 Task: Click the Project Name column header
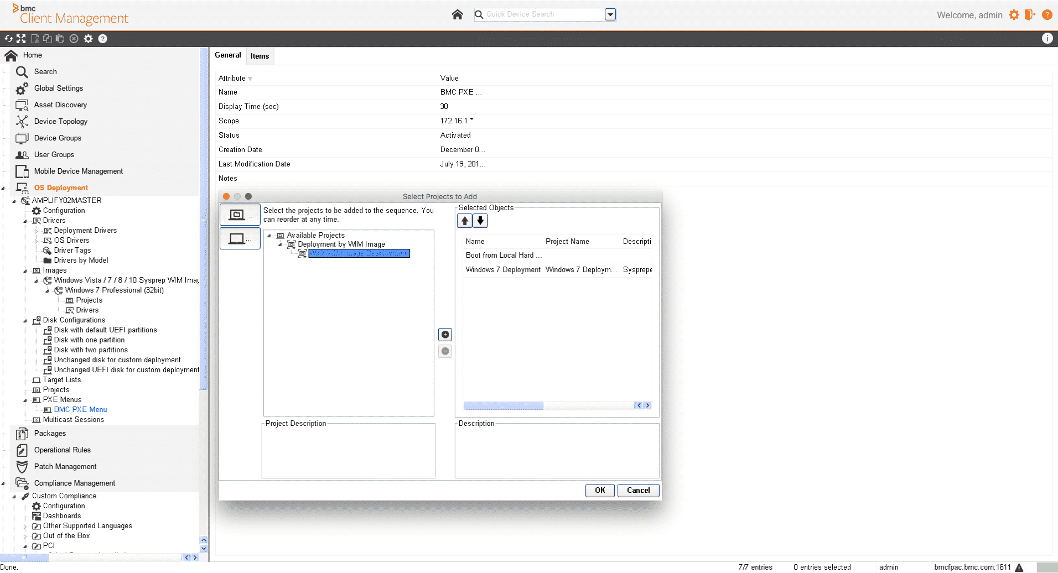(567, 241)
